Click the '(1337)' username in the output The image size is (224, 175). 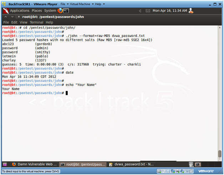[41, 60]
